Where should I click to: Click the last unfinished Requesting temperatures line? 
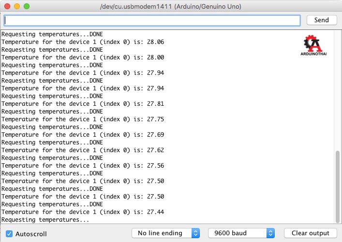[45, 220]
